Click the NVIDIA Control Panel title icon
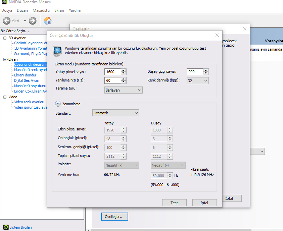 coord(4,2)
